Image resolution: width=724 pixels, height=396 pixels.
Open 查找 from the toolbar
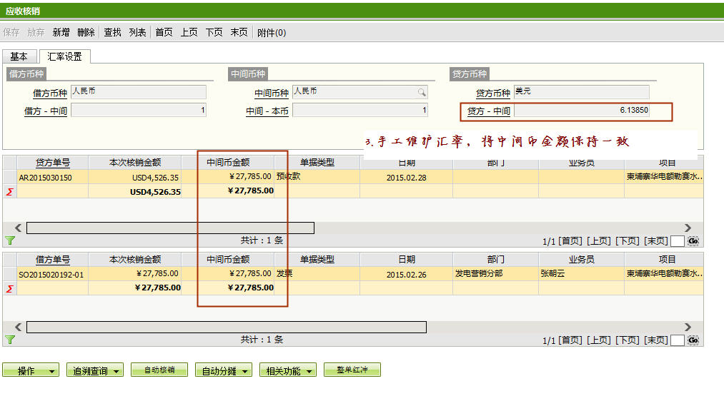[x=112, y=32]
